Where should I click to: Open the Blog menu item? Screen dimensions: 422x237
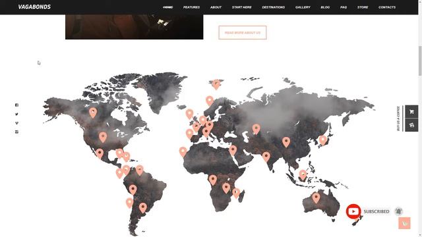coord(325,7)
